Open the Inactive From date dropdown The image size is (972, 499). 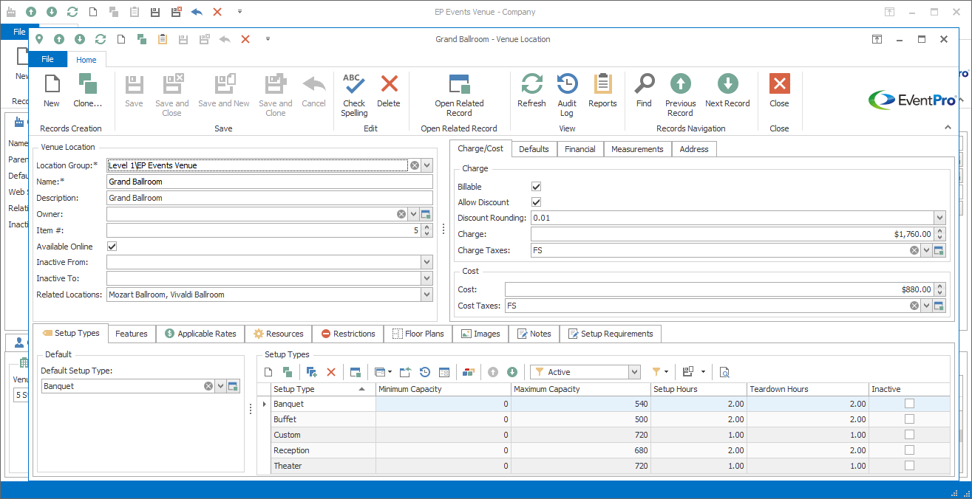click(x=426, y=262)
